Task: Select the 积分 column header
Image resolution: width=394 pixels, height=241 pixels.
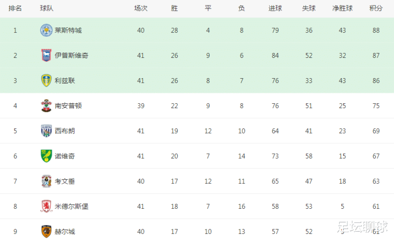Action: 376,8
